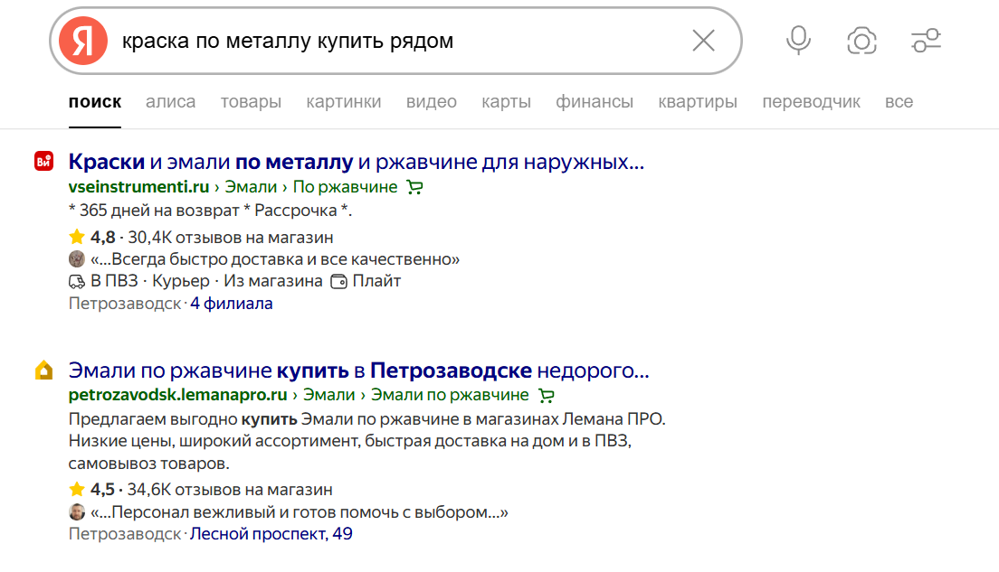The image size is (999, 572).
Task: Open image search via the camera icon
Action: [861, 41]
